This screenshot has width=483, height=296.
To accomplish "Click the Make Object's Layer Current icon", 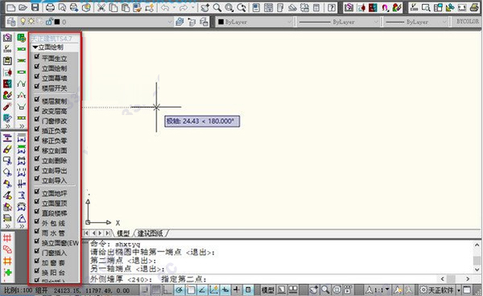I will pos(180,22).
